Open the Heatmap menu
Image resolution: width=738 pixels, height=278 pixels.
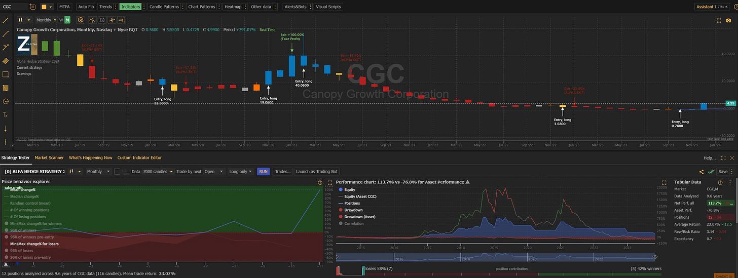pos(234,7)
